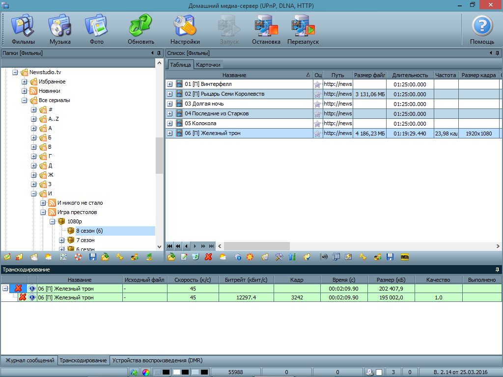Toggle rating star for 01 Винтерфелл

coord(317,84)
